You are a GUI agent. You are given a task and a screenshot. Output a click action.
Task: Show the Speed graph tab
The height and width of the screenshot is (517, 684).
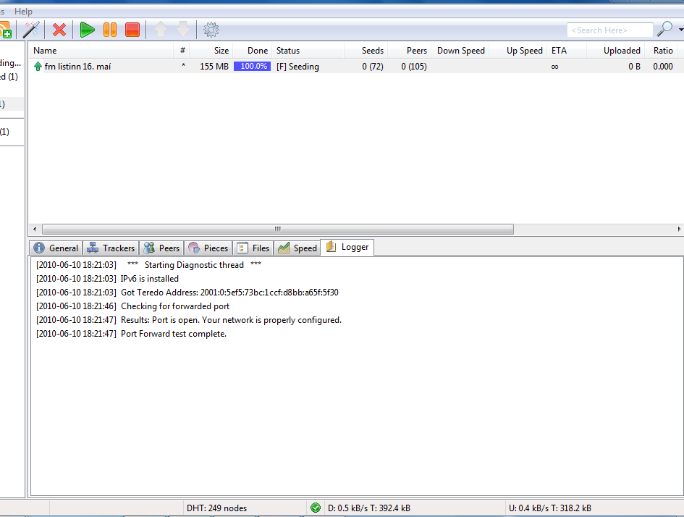(297, 248)
